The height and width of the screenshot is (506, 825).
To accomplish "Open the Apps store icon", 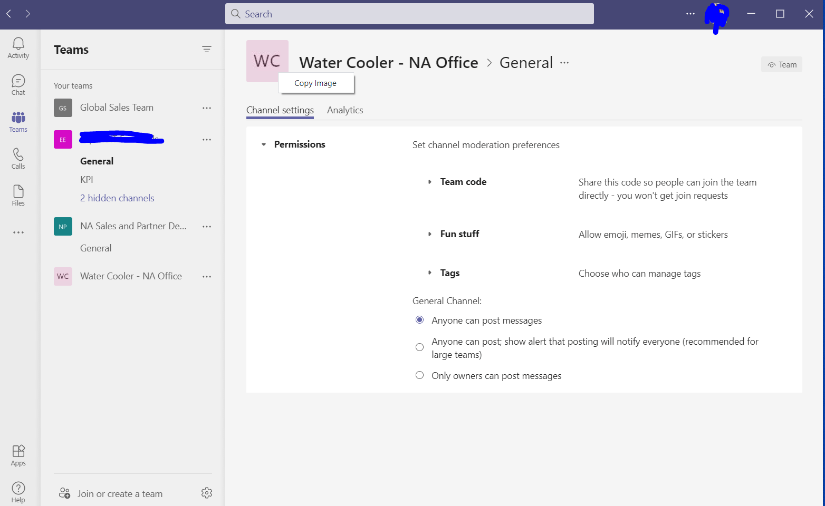I will click(x=18, y=455).
